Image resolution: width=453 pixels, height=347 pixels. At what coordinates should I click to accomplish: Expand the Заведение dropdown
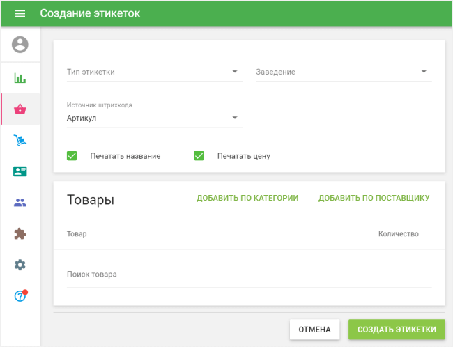click(344, 72)
